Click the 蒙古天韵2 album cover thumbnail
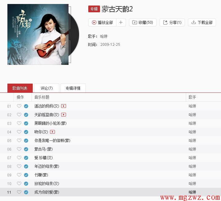The width and height of the screenshot is (221, 201). pyautogui.click(x=38, y=34)
